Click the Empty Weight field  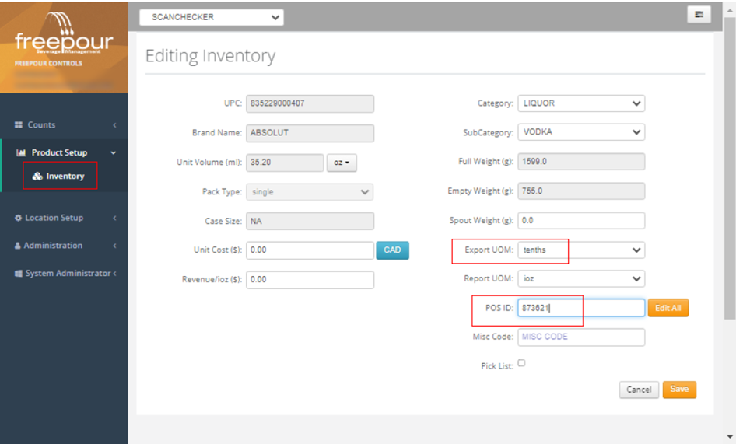point(581,191)
